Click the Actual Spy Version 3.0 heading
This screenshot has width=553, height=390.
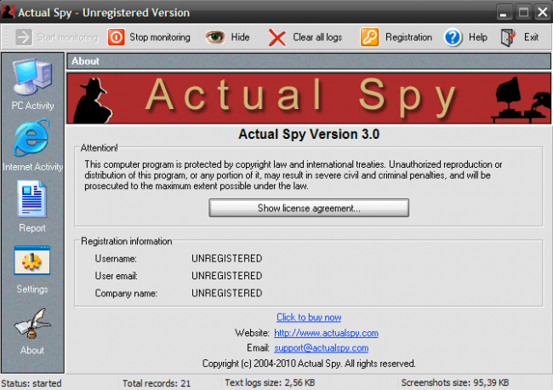click(309, 135)
